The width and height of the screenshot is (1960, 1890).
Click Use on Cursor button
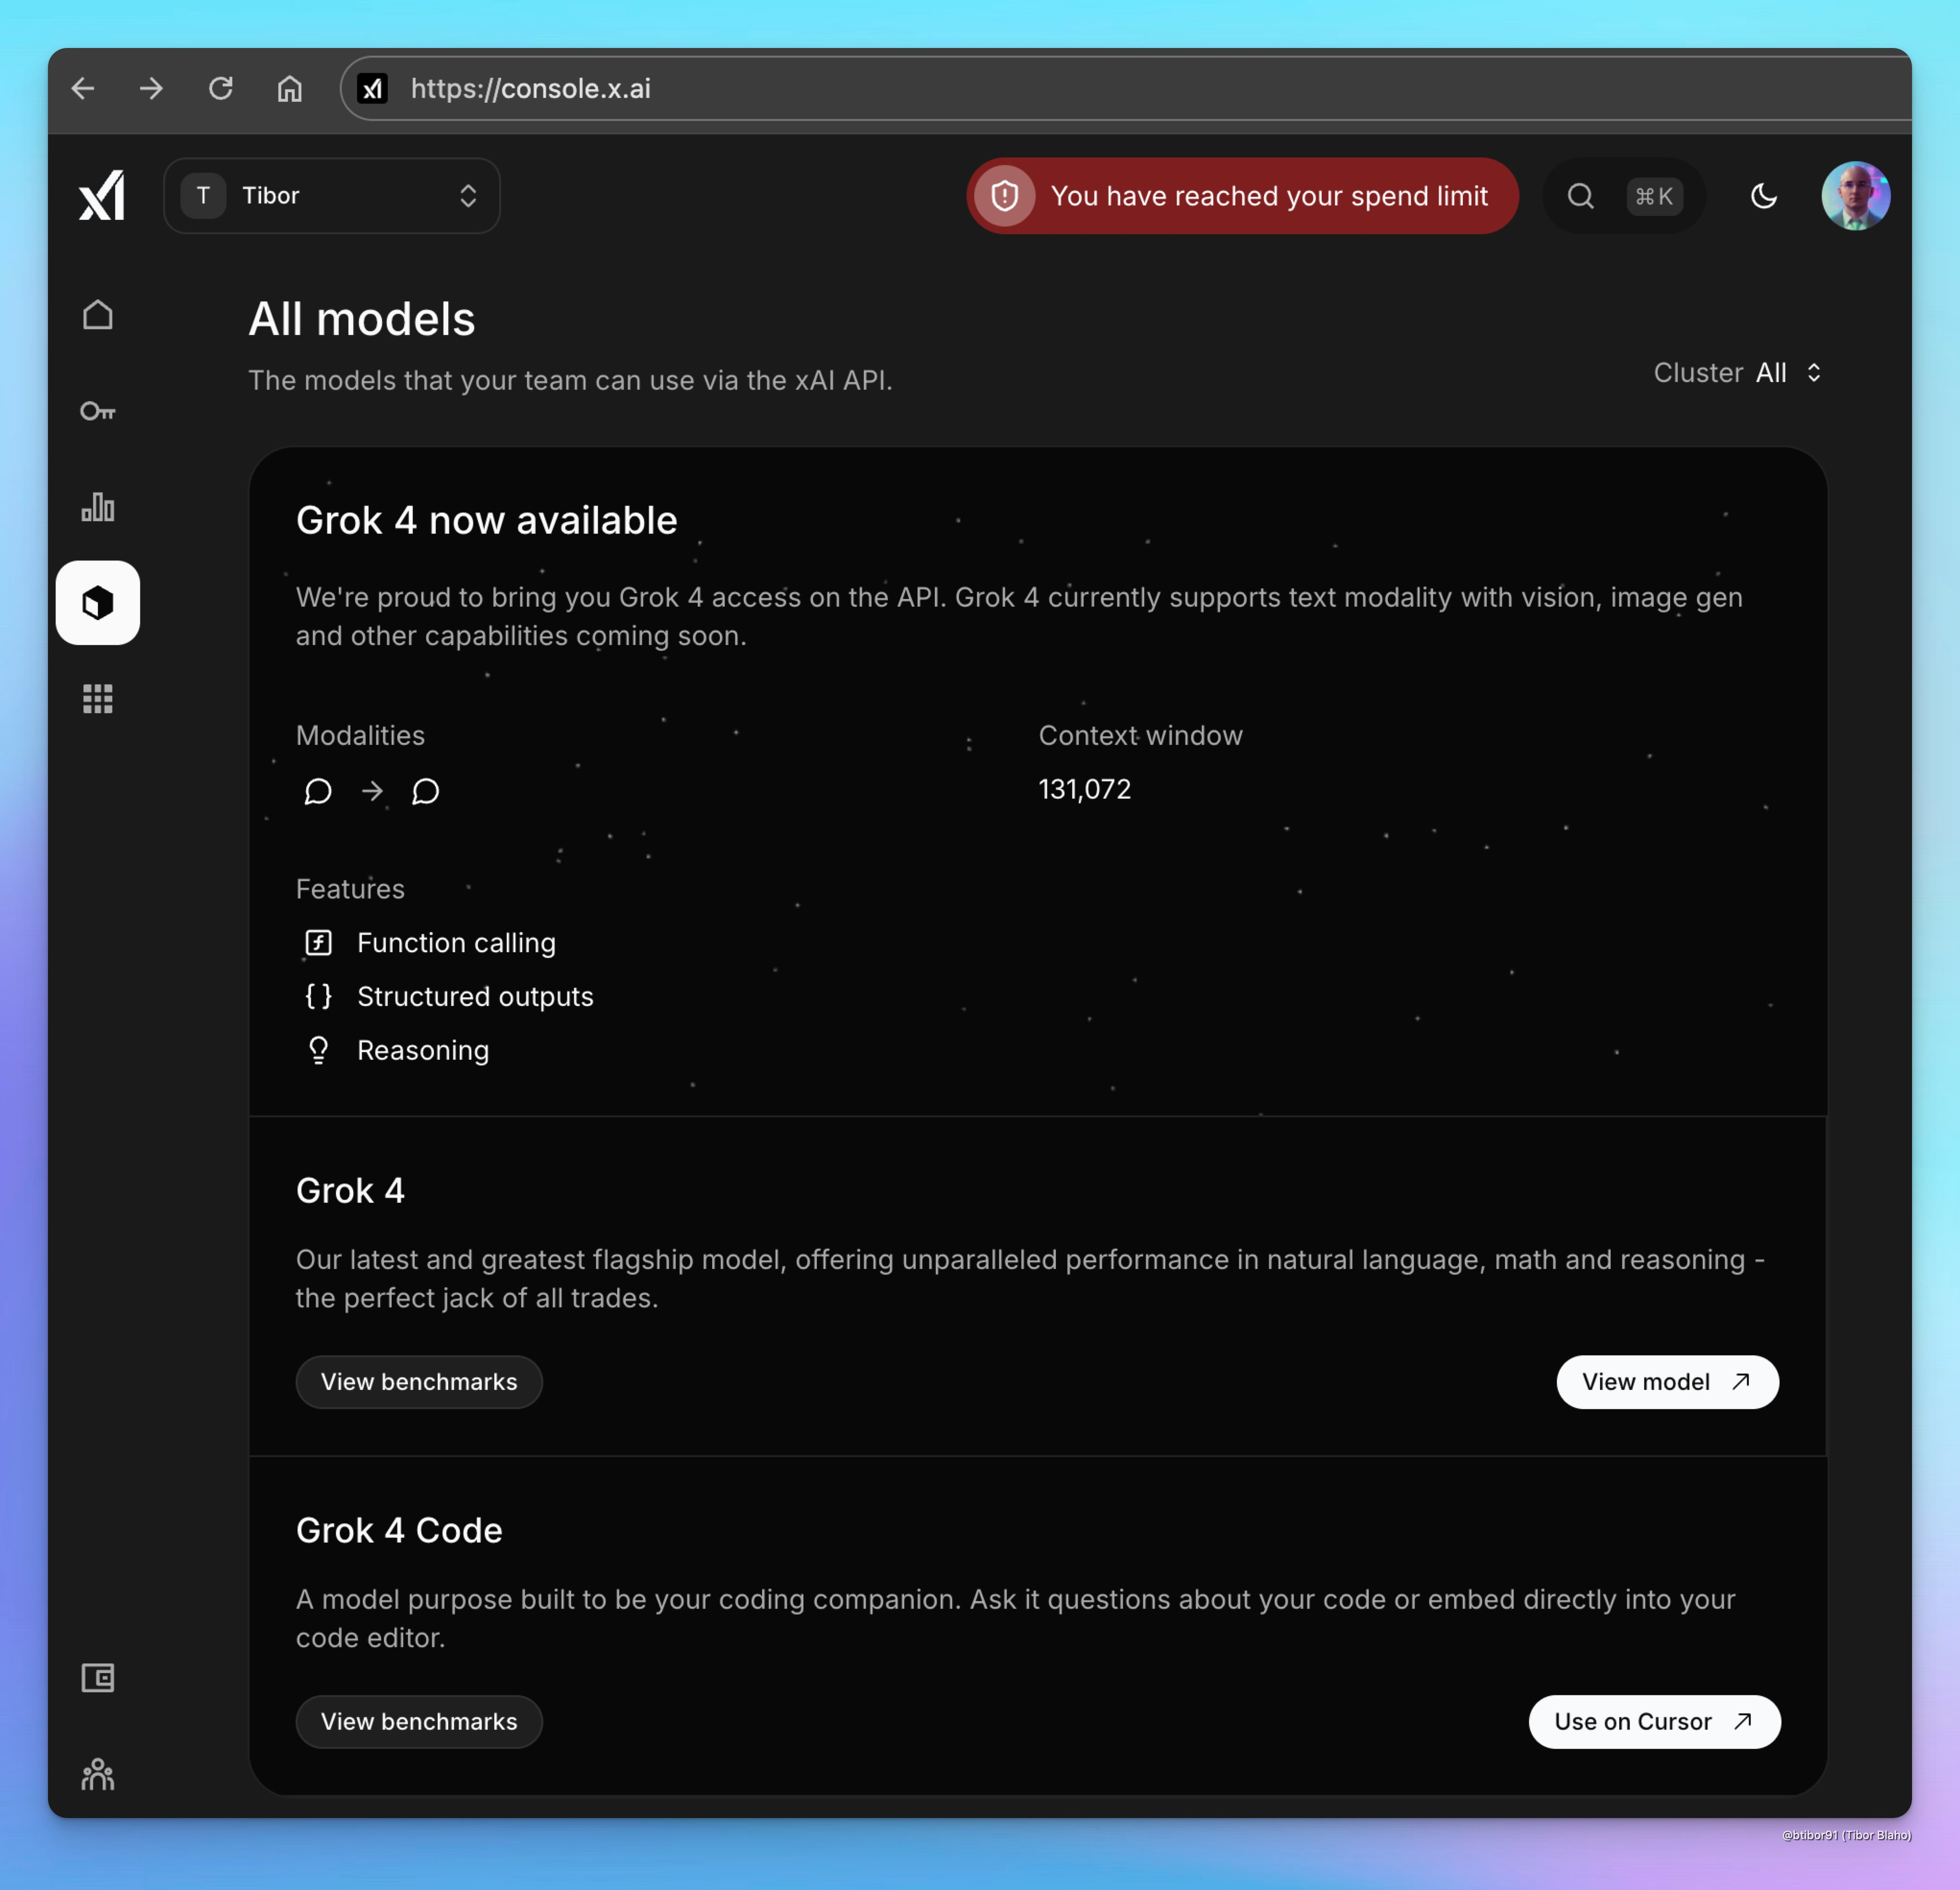(1654, 1721)
